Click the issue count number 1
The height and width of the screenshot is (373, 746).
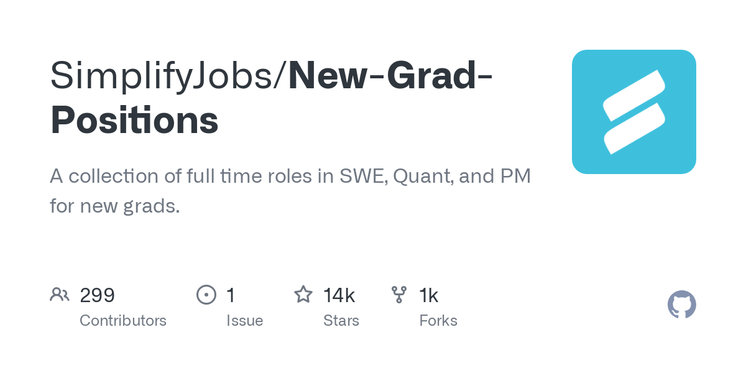pyautogui.click(x=231, y=295)
